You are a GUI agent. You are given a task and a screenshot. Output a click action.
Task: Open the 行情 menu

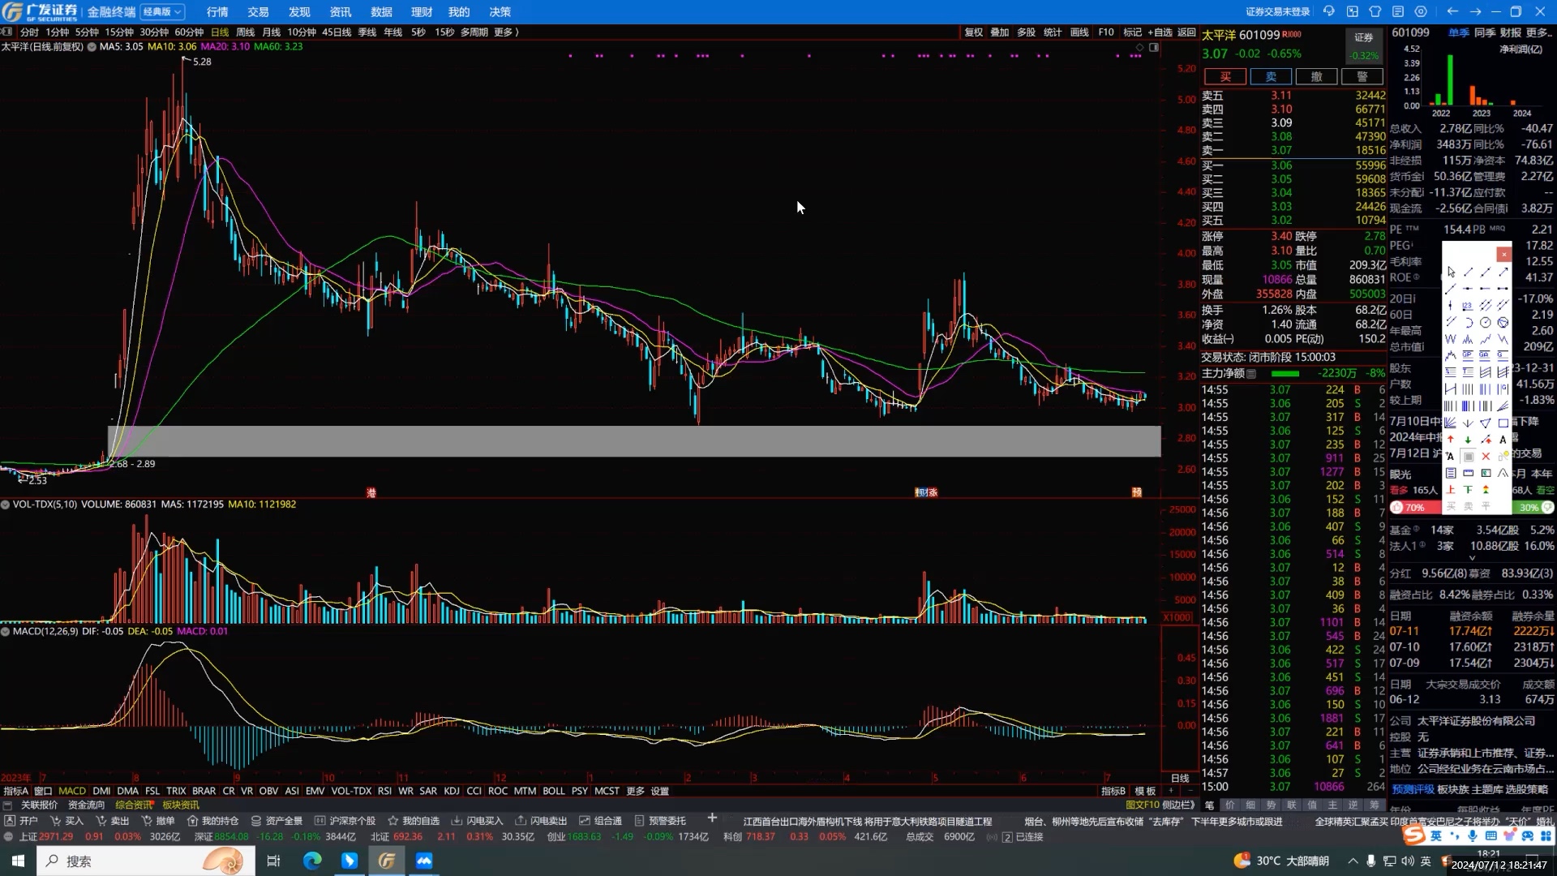tap(217, 11)
